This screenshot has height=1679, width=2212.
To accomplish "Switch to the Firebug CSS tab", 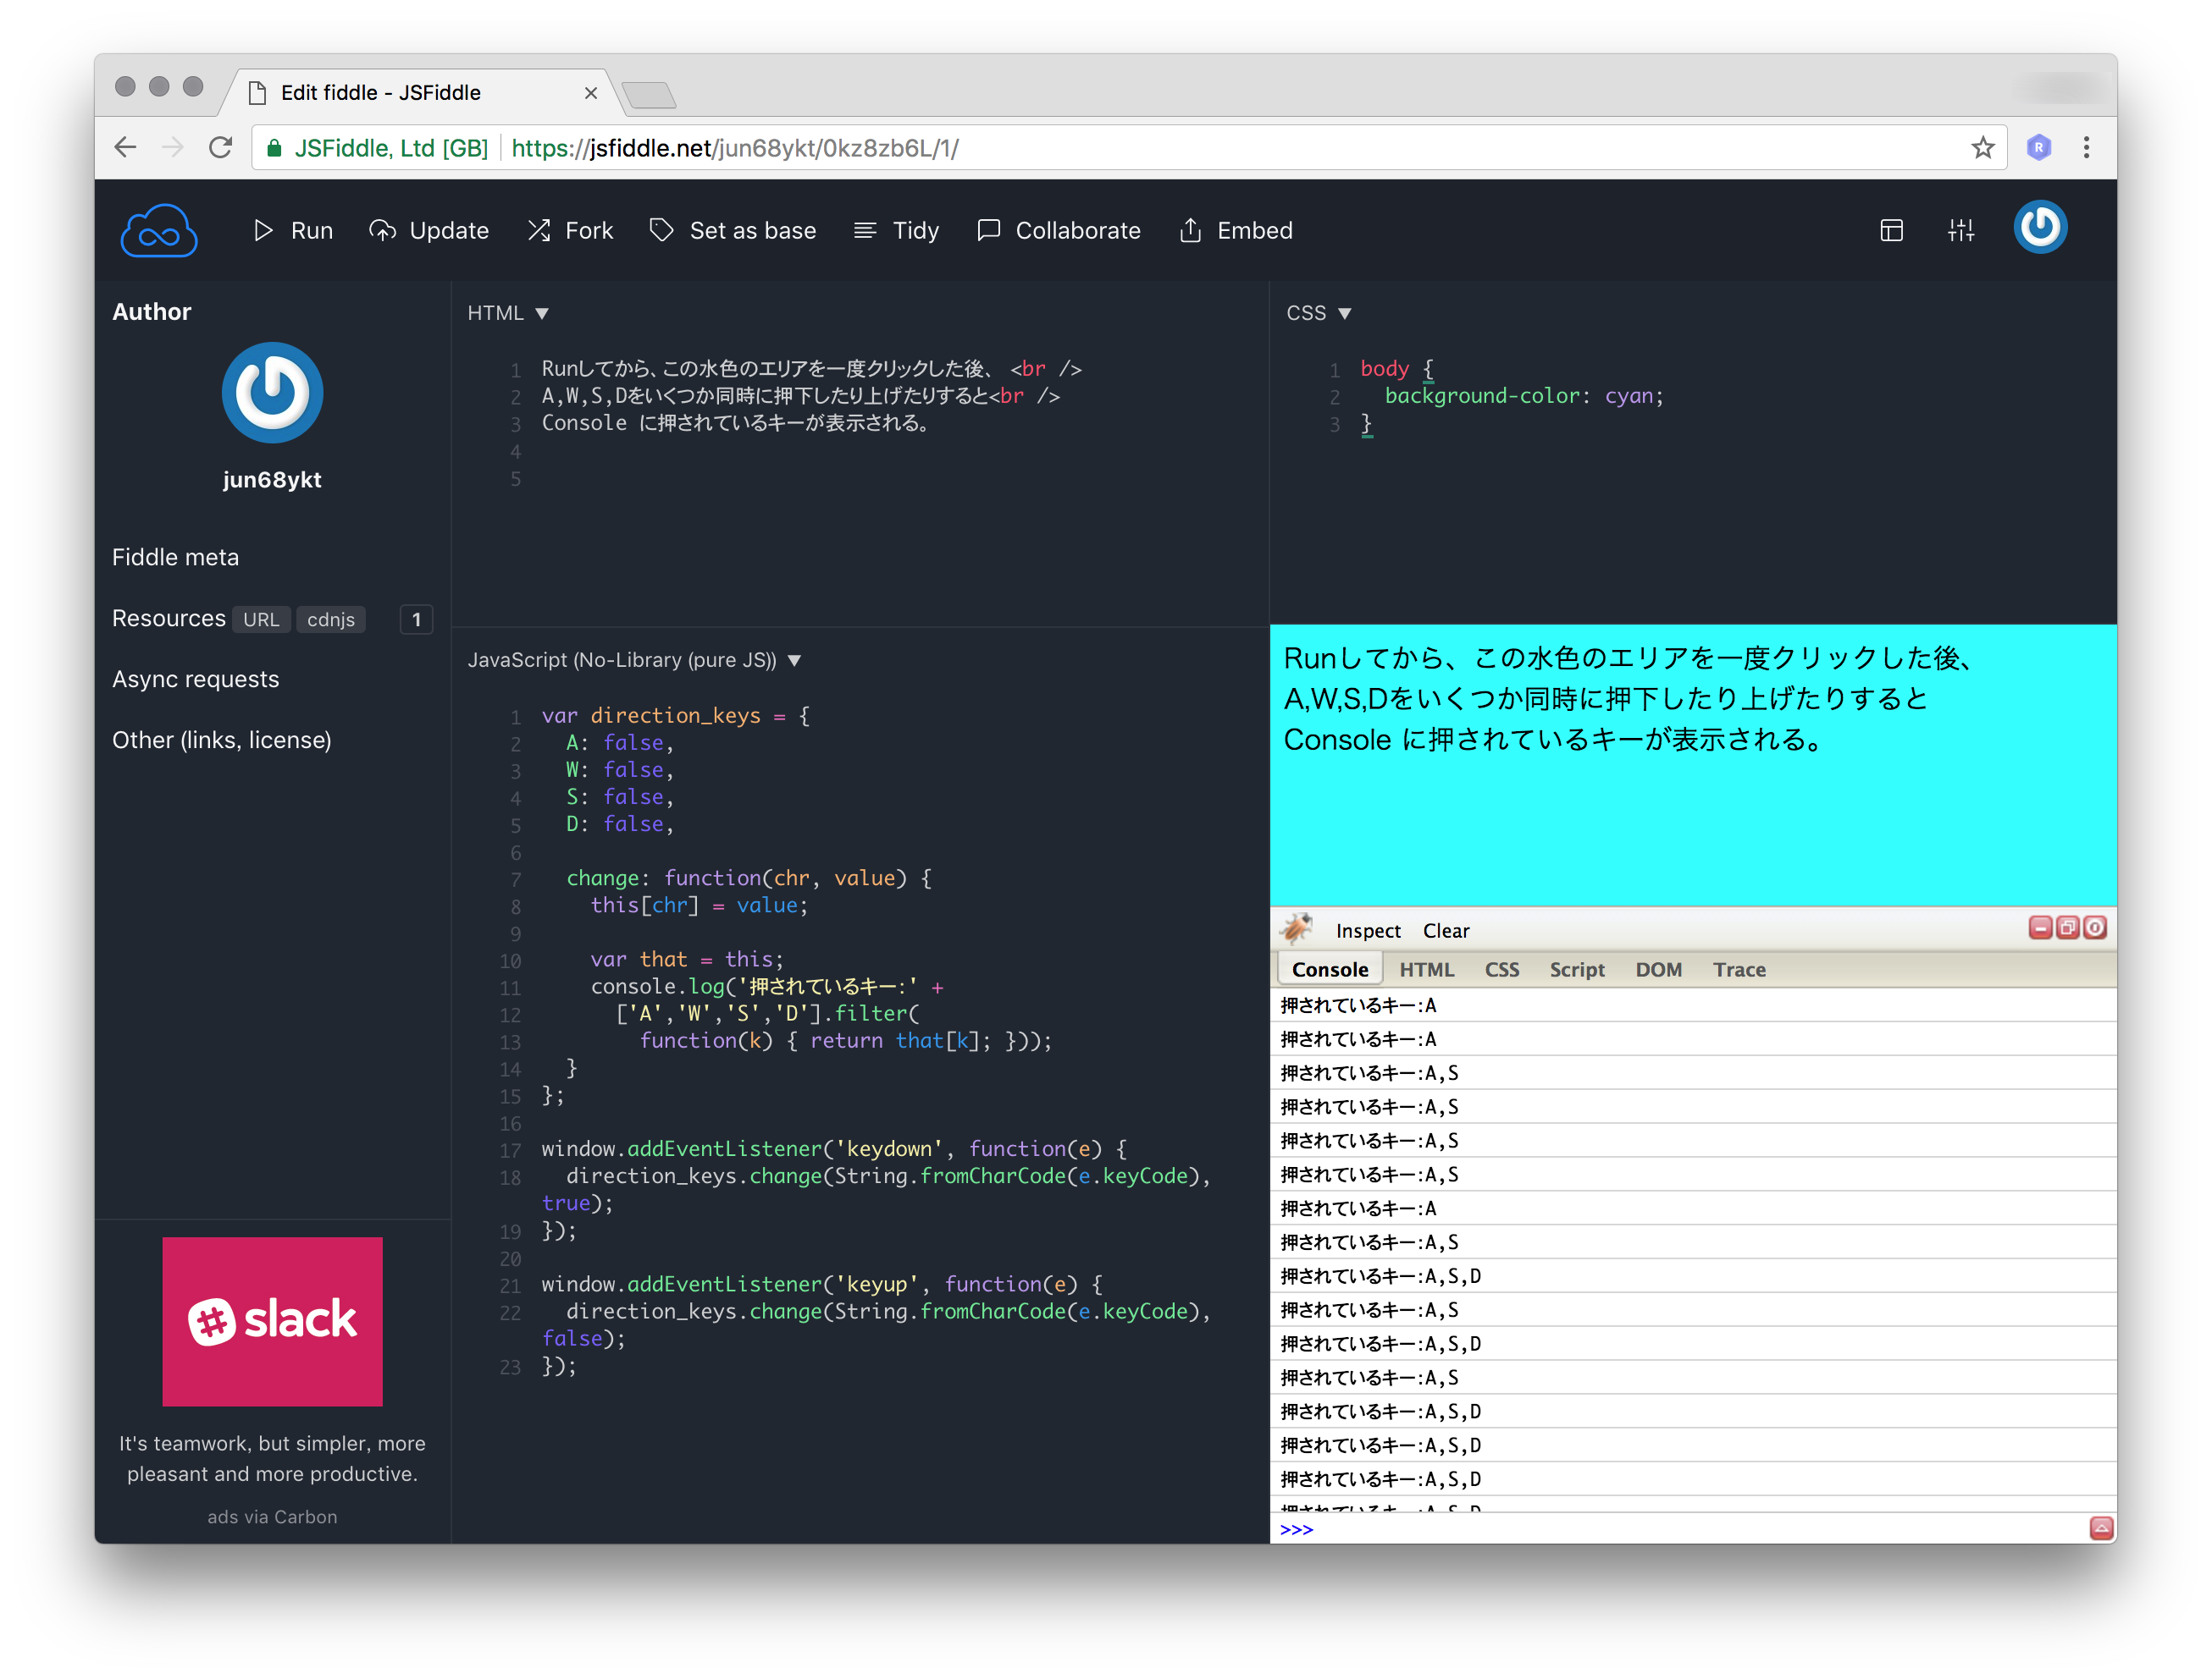I will click(x=1502, y=970).
